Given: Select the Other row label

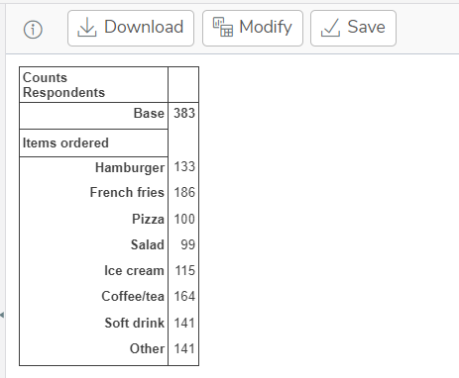Looking at the screenshot, I should (x=147, y=348).
